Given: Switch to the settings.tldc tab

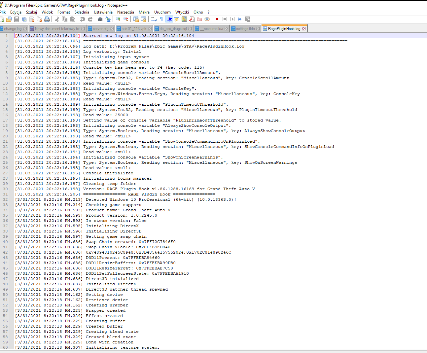Looking at the screenshot, I should pos(245,29).
